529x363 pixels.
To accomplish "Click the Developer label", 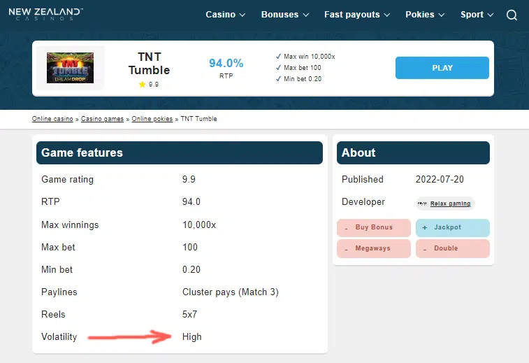I will 363,202.
